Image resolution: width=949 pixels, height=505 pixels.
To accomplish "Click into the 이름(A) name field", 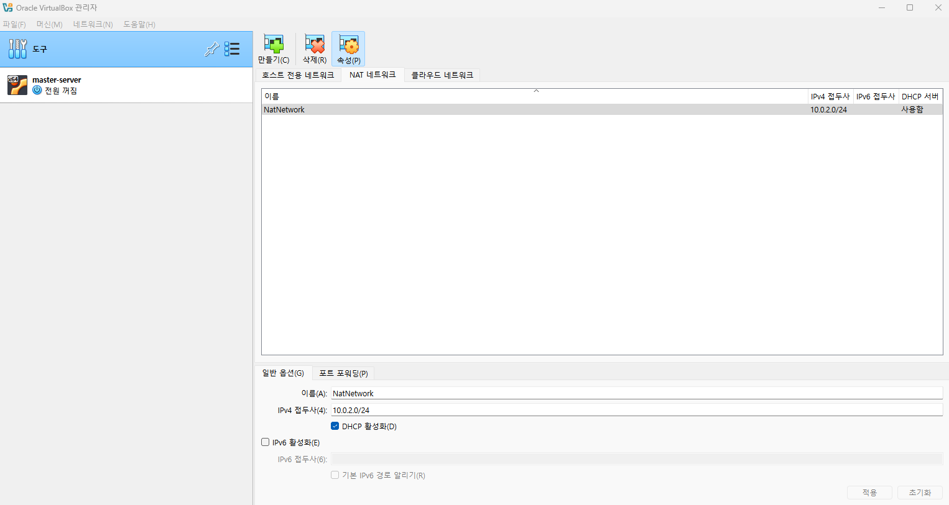I will (x=637, y=393).
